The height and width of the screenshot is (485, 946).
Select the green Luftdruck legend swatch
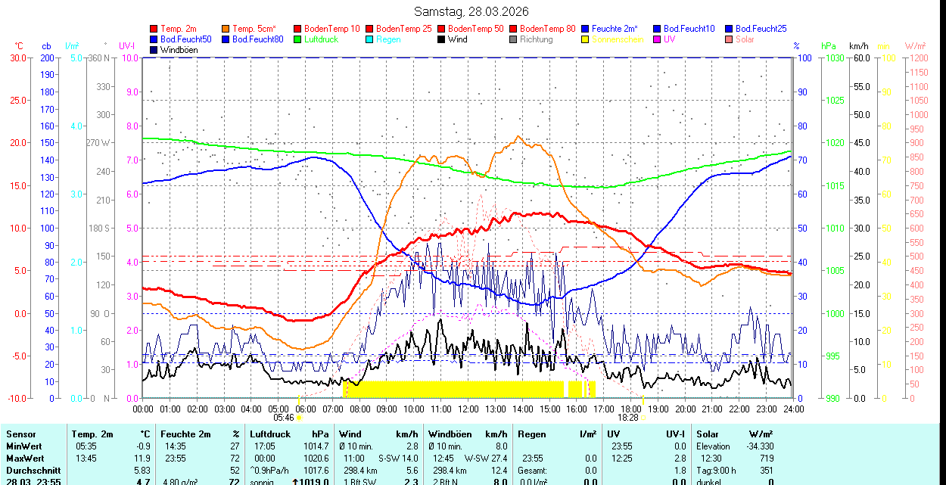[x=298, y=39]
